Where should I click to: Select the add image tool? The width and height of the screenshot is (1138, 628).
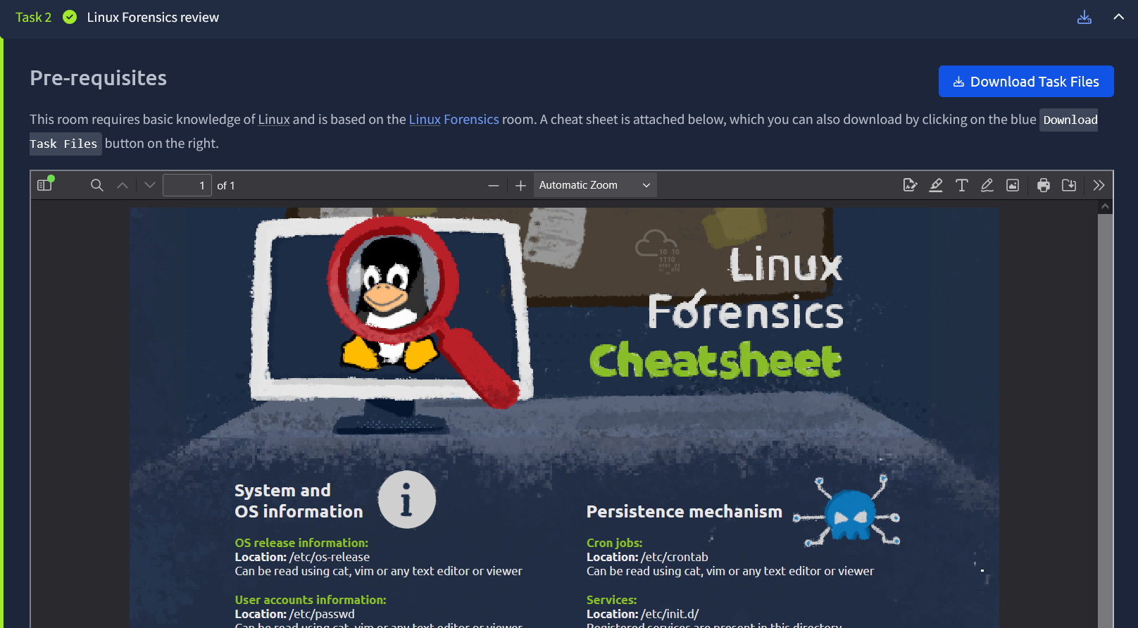coord(1013,185)
